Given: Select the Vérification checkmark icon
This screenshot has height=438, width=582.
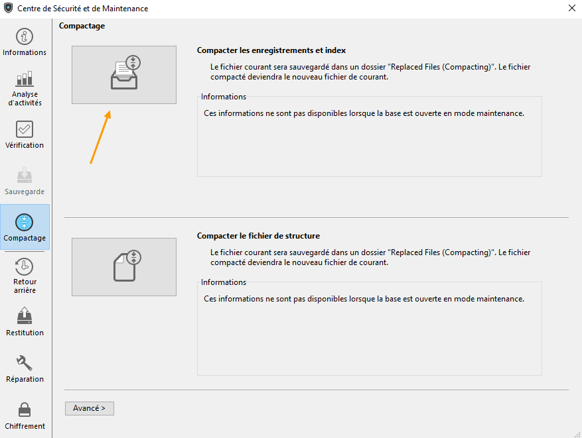Looking at the screenshot, I should (x=25, y=129).
